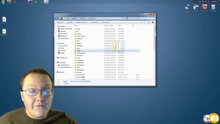Viewport: 220px width, 124px height.
Task: Open the Windows Start orb
Action: 3,2
